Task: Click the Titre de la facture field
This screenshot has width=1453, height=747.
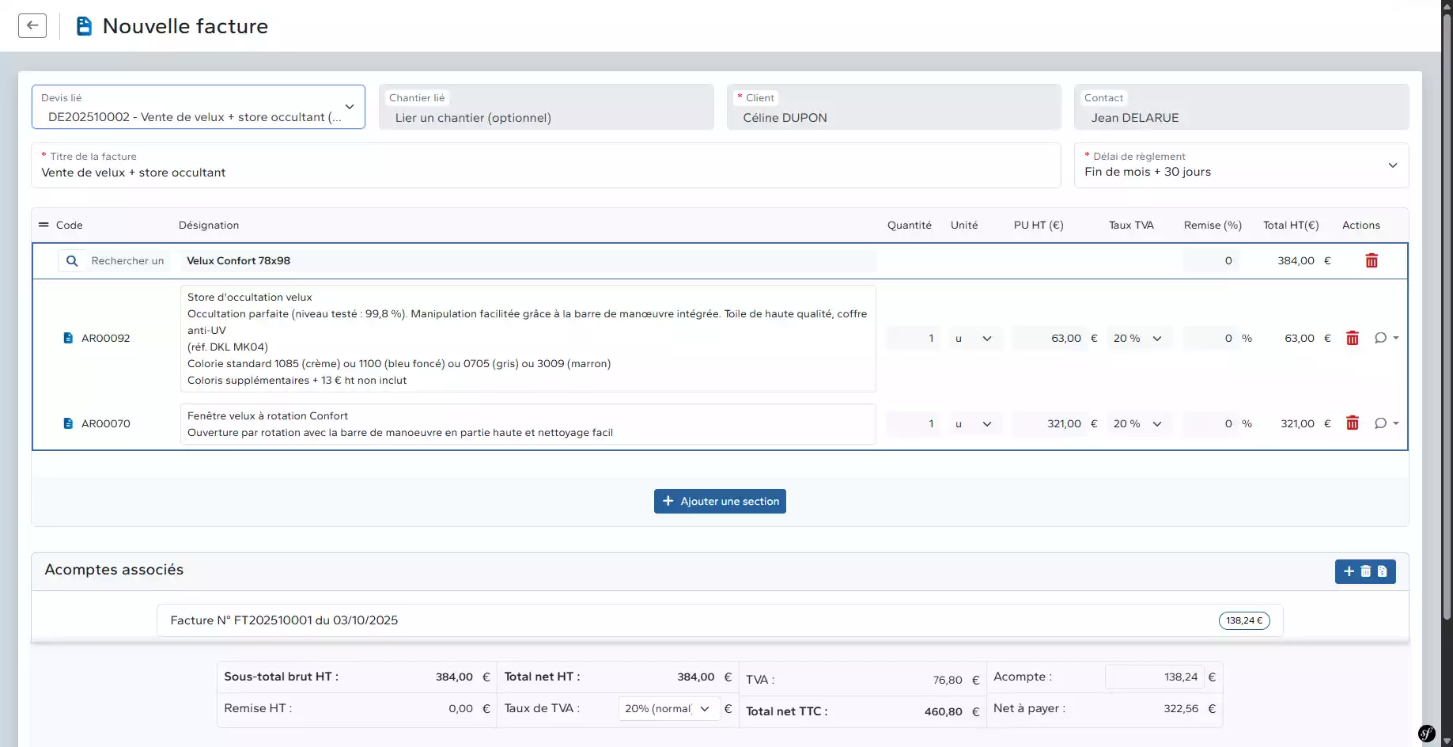Action: (546, 173)
